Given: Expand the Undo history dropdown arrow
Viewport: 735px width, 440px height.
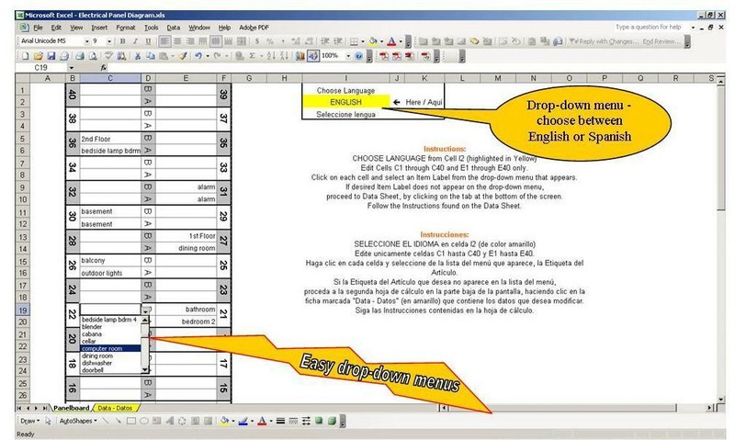Looking at the screenshot, I should point(208,56).
